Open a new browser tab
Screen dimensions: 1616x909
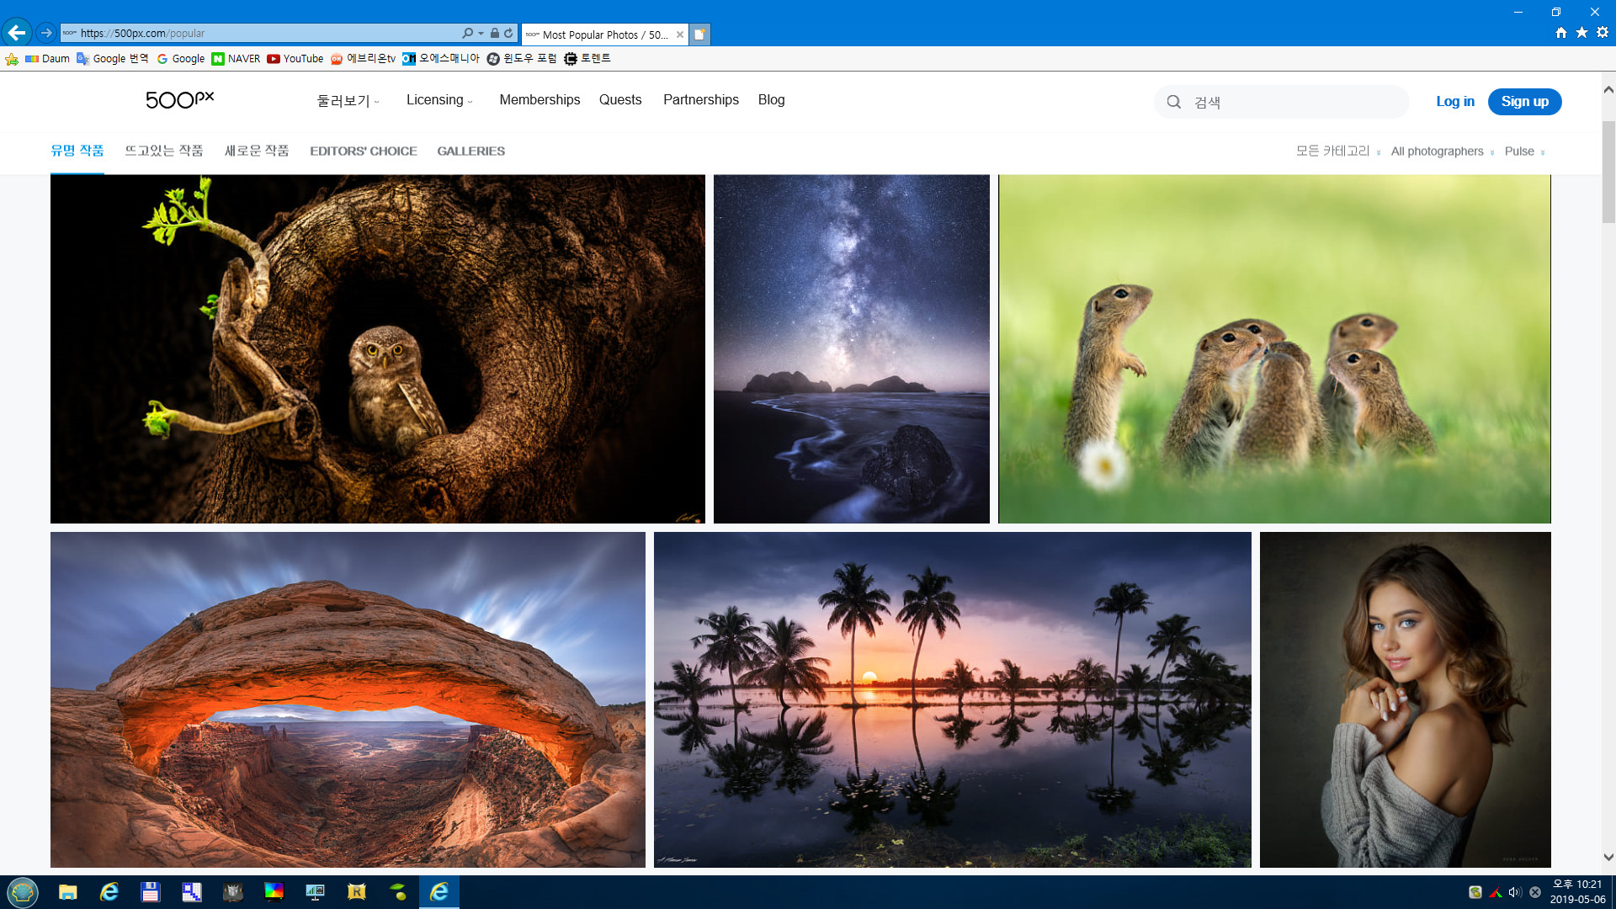(699, 35)
